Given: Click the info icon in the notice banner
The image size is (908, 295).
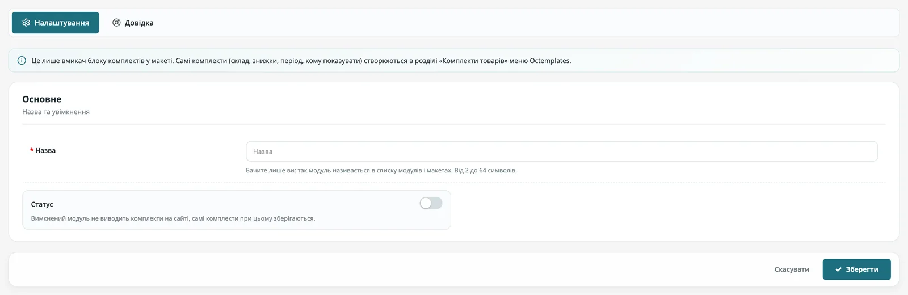Looking at the screenshot, I should point(22,61).
